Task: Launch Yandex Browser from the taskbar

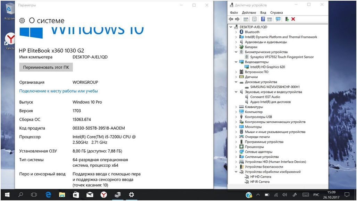Action: click(104, 195)
